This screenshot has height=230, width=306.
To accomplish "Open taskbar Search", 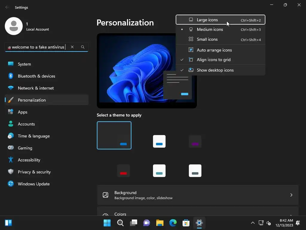I will coord(120,223).
